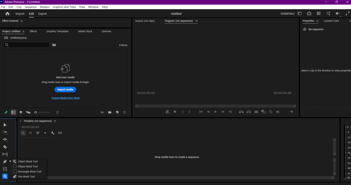Adjust the thumbnail zoom slider
The image size is (351, 185).
[42, 113]
